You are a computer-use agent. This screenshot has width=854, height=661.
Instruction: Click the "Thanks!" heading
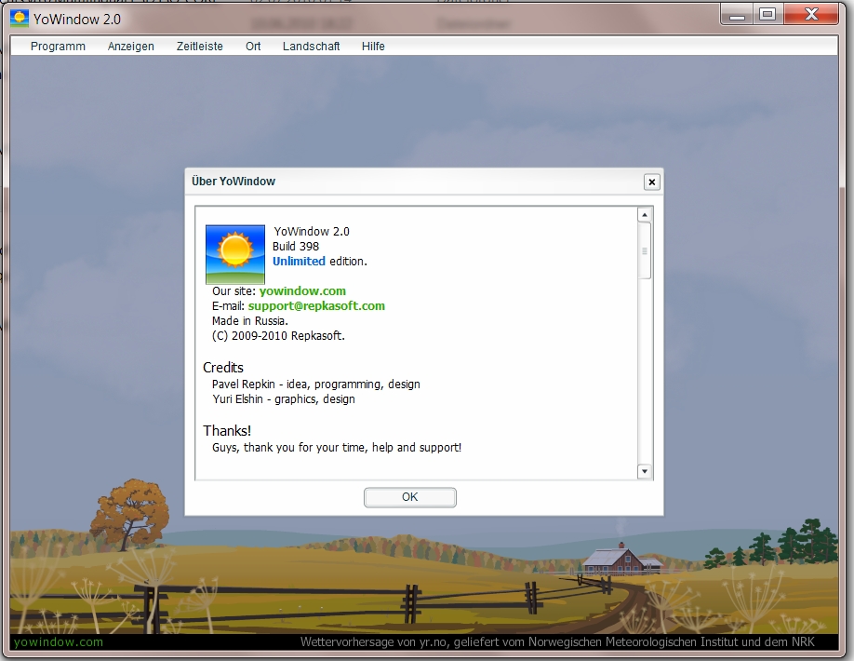pyautogui.click(x=227, y=430)
